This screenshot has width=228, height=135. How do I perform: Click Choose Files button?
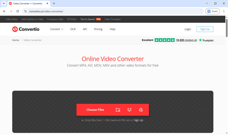click(x=95, y=110)
